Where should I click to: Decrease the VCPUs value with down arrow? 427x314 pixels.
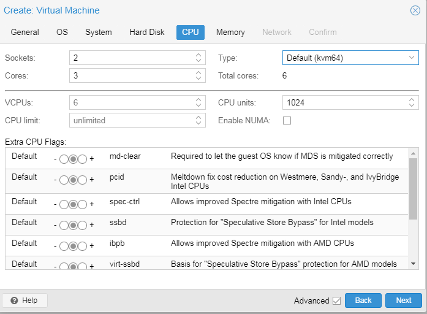pos(198,105)
